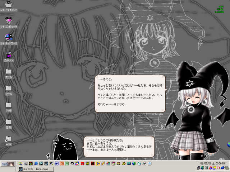Launch the orange pencil quick launch icon
Viewport: 230px width, 172px height.
click(103, 163)
